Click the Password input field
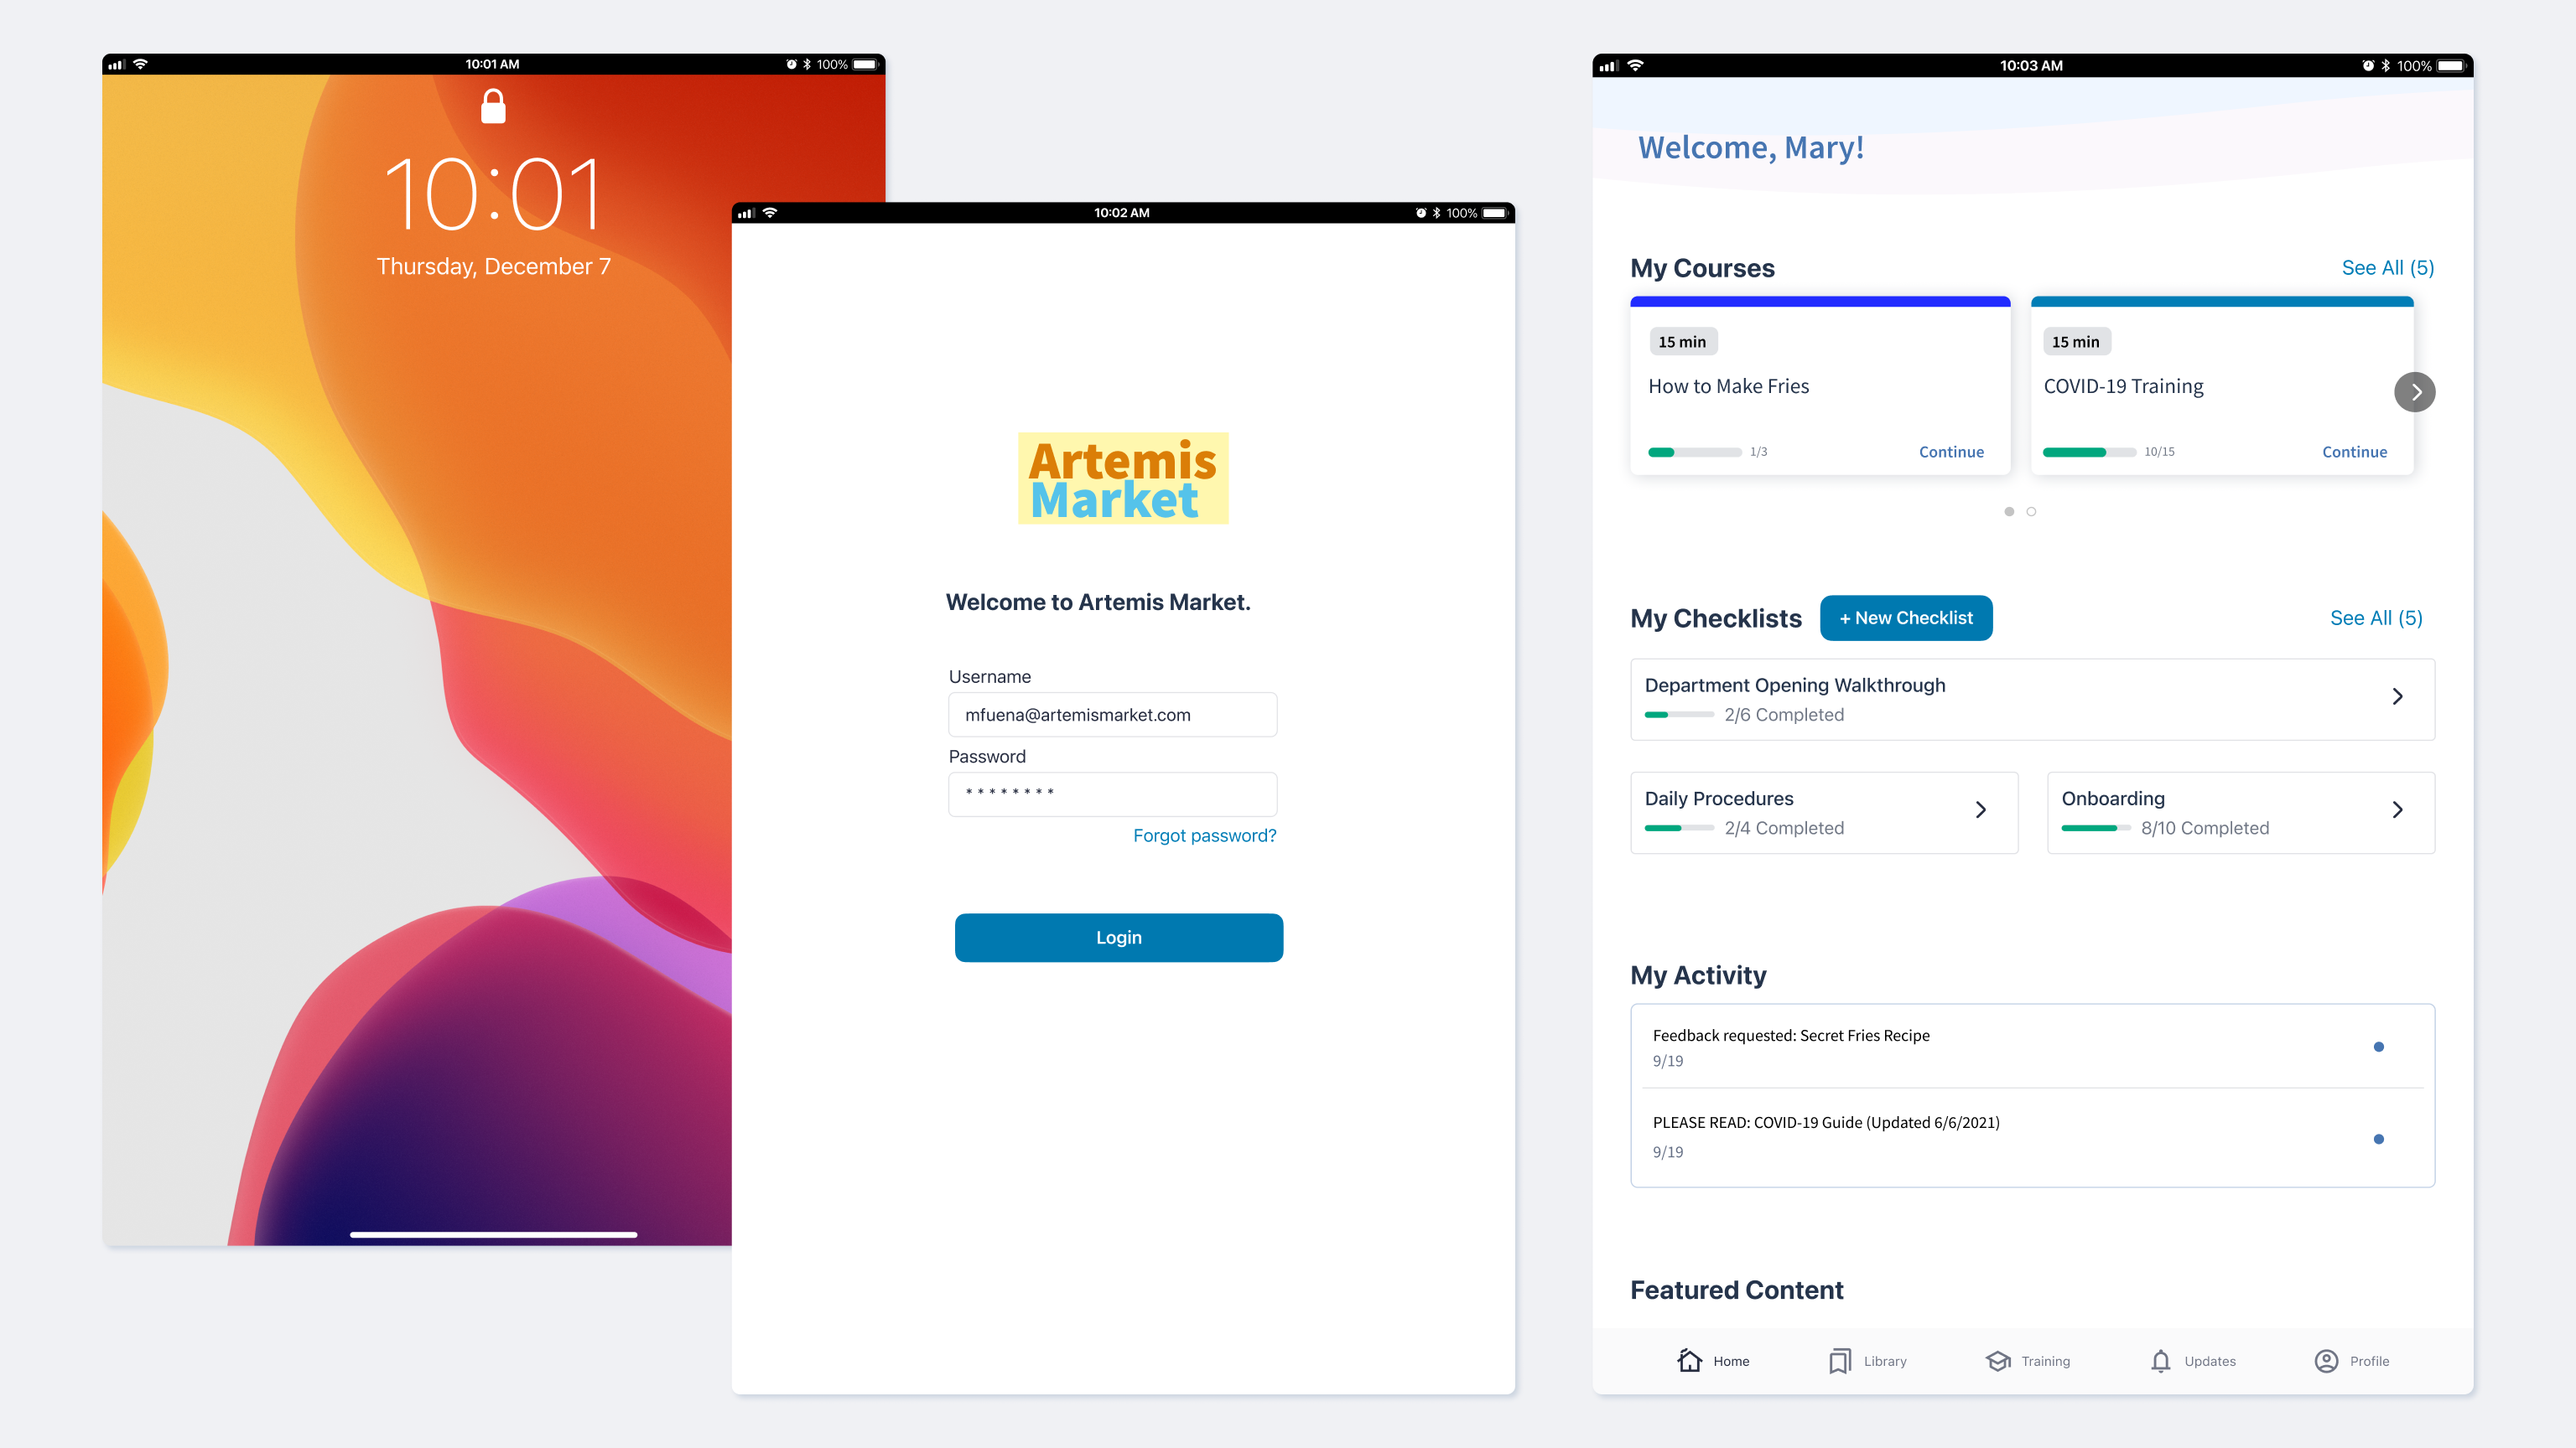The image size is (2576, 1448). tap(1113, 794)
